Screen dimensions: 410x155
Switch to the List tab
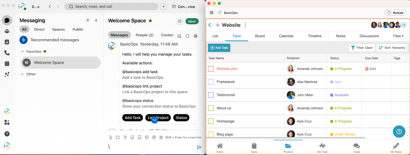(215, 36)
